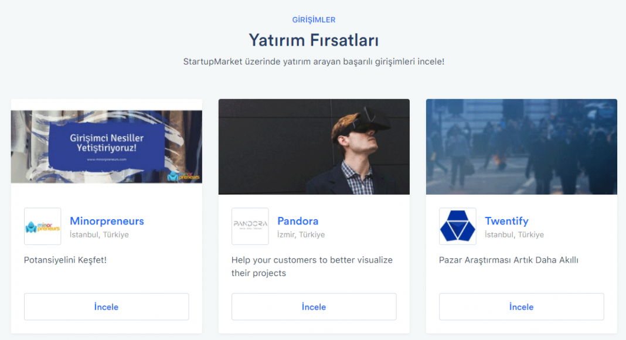
Task: Click 'İstanbul, Türkiye' under Twentify
Action: pos(514,234)
